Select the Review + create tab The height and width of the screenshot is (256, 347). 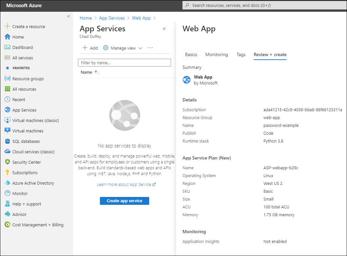click(270, 54)
